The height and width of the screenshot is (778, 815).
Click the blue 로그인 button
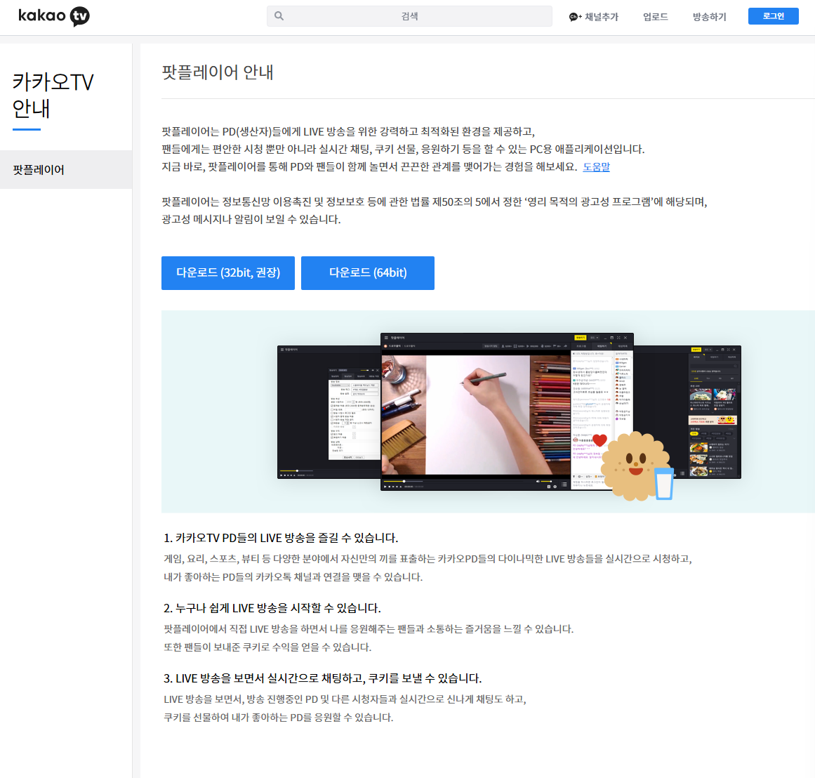point(773,16)
